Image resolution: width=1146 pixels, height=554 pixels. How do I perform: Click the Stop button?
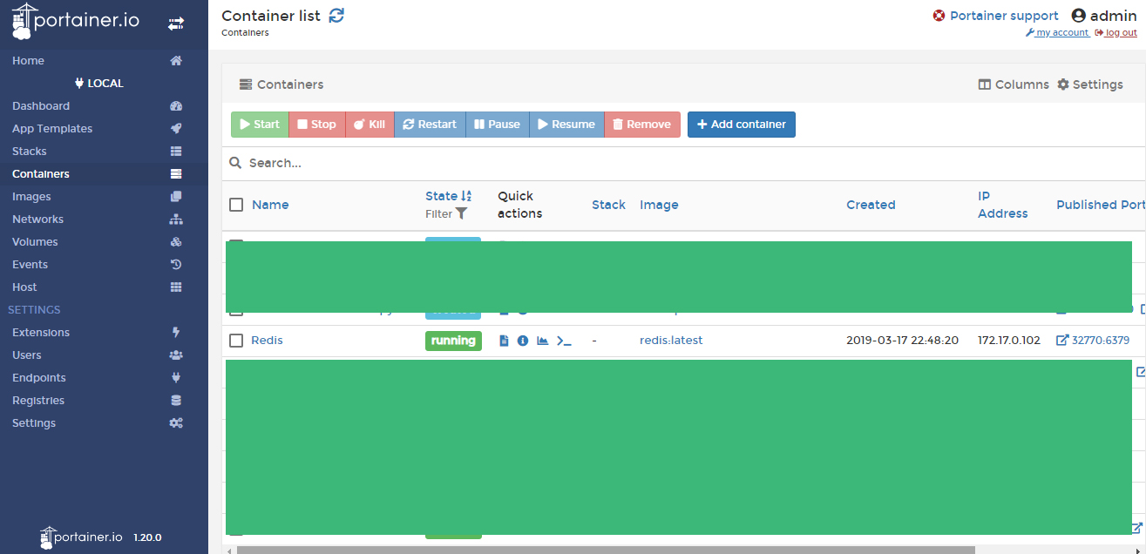click(317, 125)
